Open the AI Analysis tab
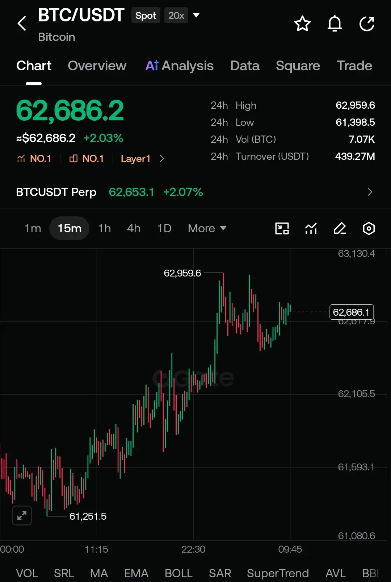Image resolution: width=391 pixels, height=582 pixels. pyautogui.click(x=179, y=66)
